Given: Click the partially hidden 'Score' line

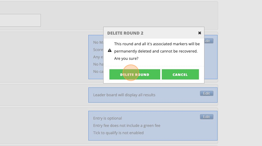Looking at the screenshot, I should (98, 50).
